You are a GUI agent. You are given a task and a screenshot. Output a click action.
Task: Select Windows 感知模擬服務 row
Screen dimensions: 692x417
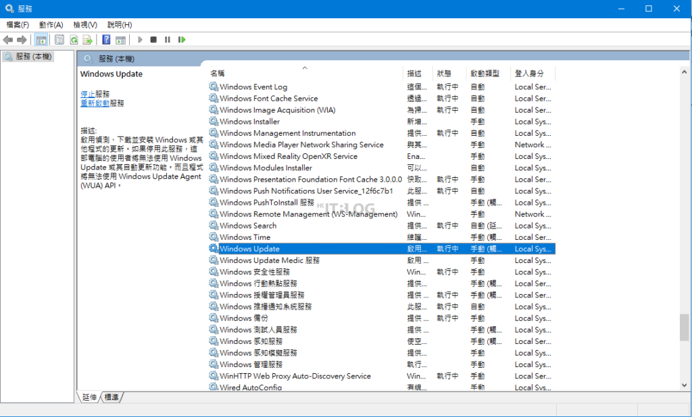pyautogui.click(x=382, y=353)
